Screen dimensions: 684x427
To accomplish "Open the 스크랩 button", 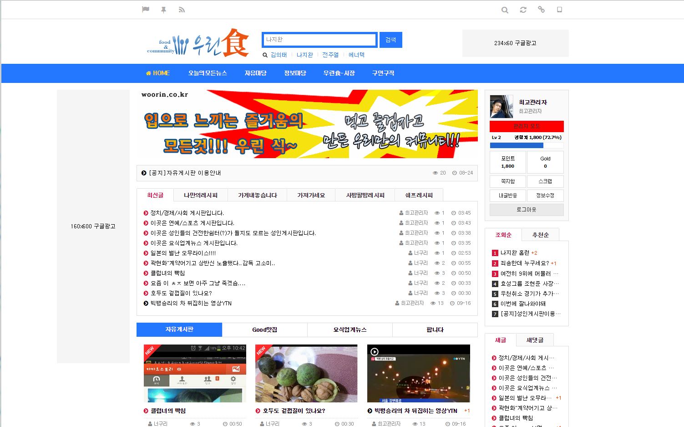I will pos(545,181).
